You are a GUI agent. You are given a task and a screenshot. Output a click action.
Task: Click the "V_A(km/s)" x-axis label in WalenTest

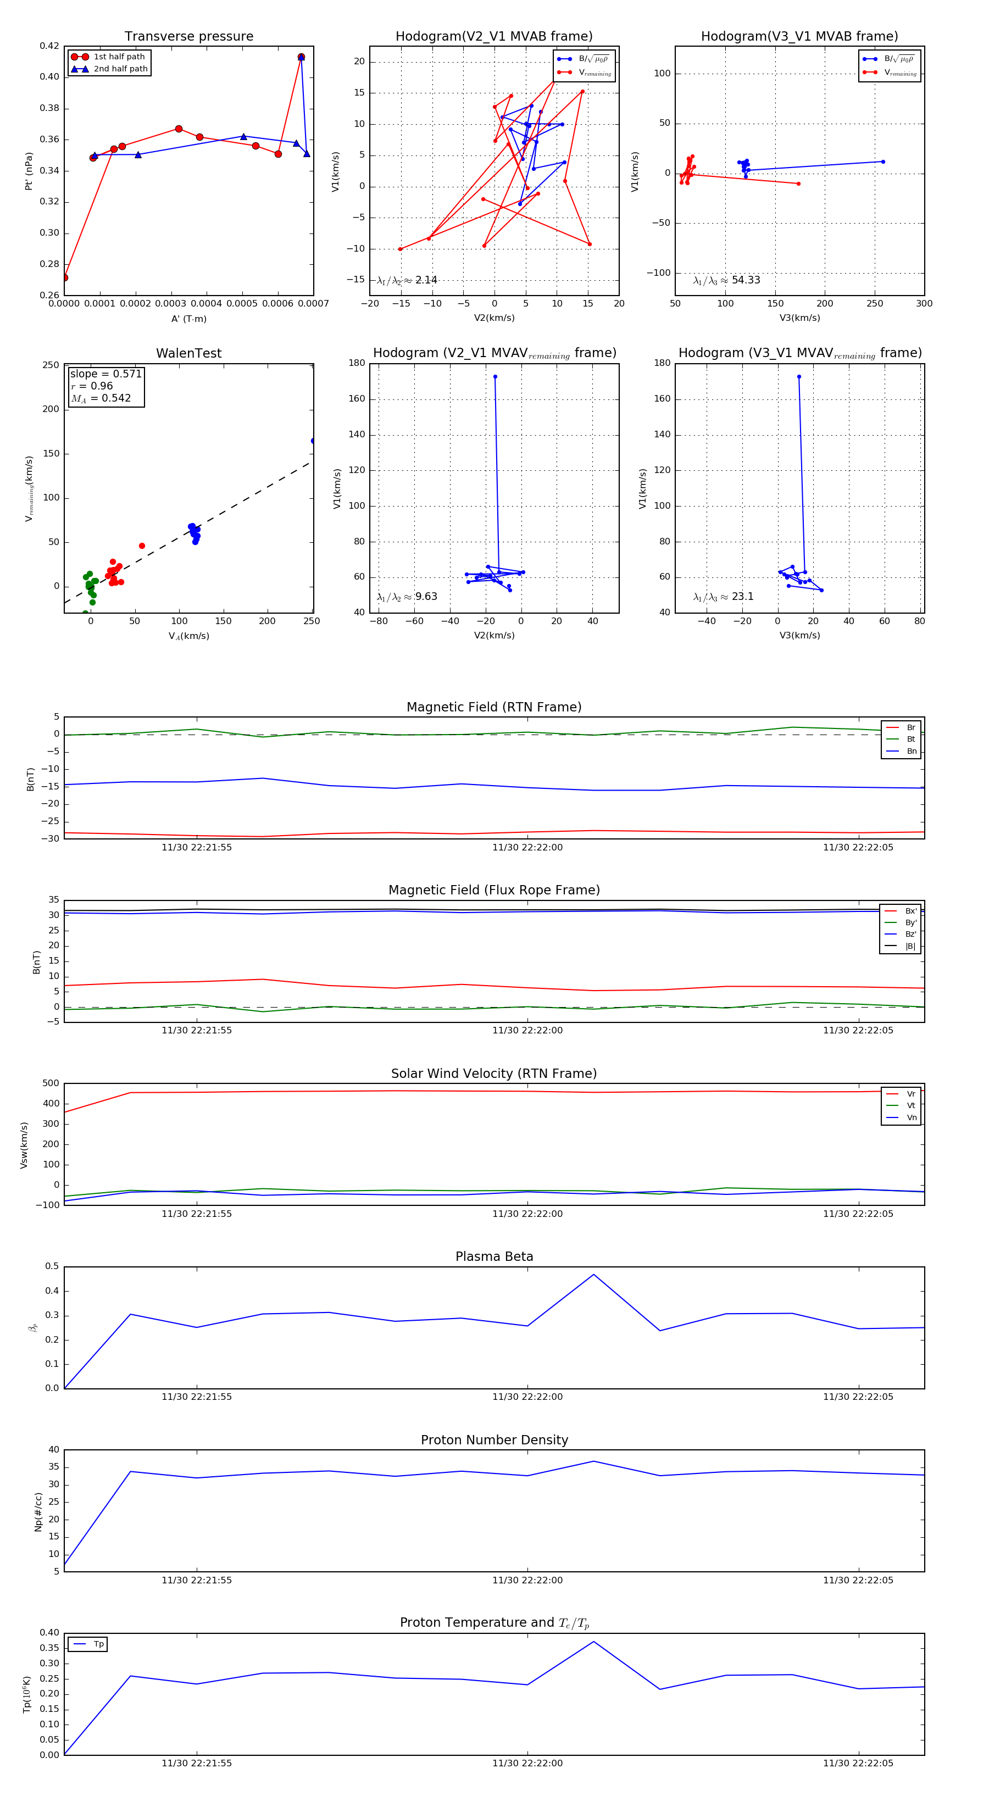coord(188,636)
